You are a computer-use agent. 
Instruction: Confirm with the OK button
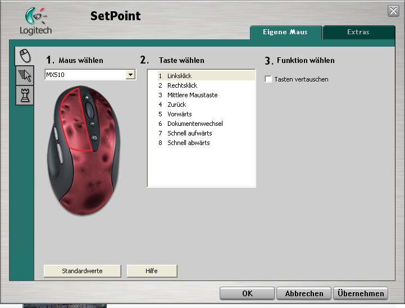click(x=247, y=293)
